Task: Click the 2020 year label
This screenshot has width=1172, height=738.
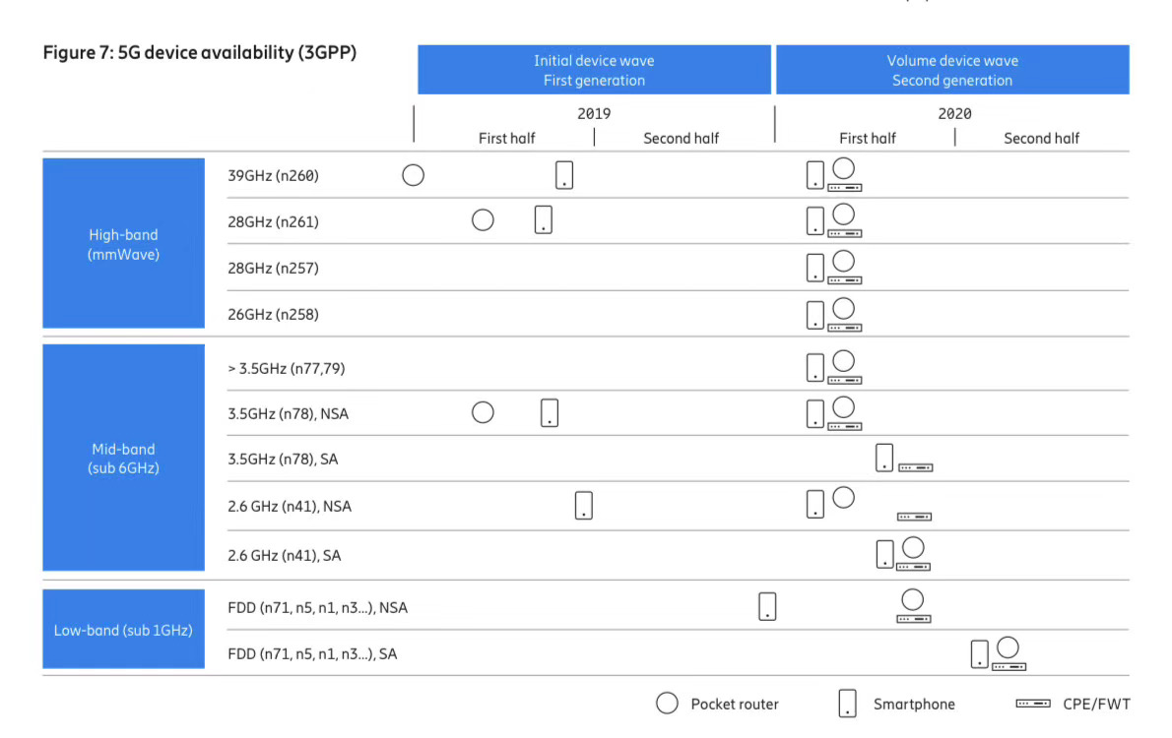Action: (x=954, y=113)
